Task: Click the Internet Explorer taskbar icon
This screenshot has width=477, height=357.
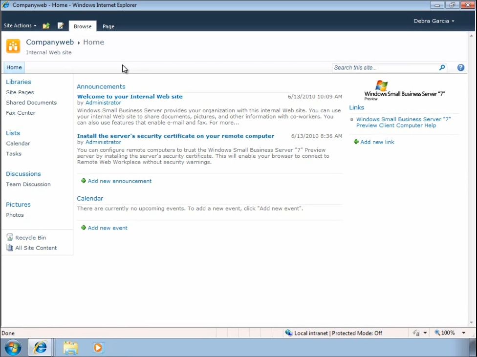Action: click(40, 348)
